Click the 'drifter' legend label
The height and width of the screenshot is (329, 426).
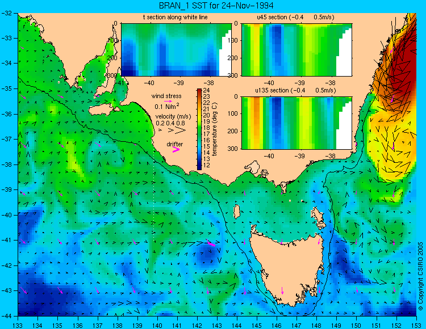[x=175, y=144]
